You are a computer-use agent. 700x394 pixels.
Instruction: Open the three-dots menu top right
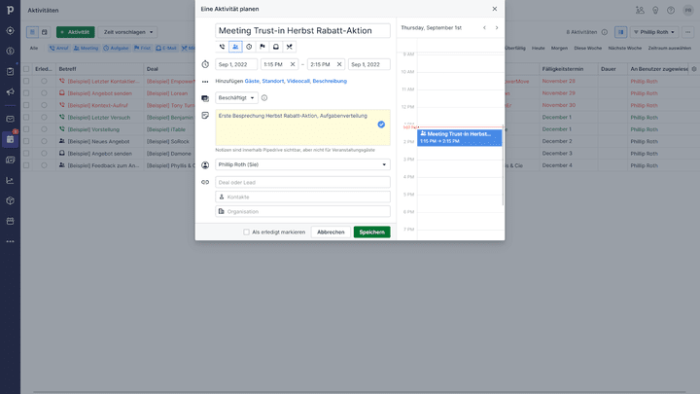688,32
